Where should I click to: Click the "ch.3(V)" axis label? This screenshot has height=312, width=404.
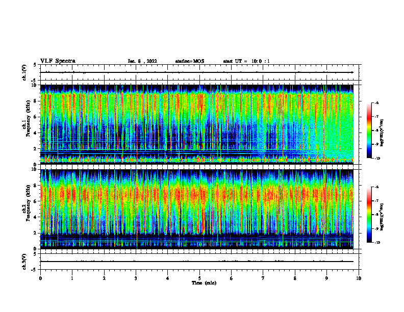coord(24,262)
